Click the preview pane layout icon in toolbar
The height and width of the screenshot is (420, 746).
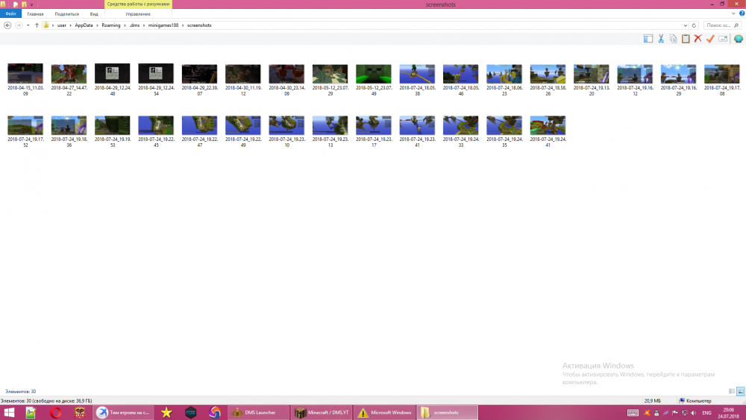click(648, 39)
